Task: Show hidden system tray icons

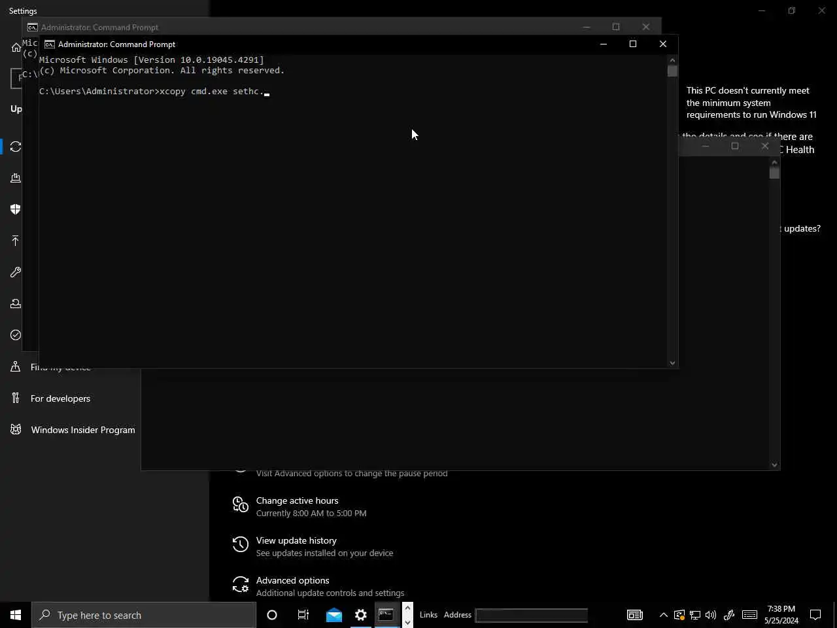Action: pyautogui.click(x=664, y=615)
